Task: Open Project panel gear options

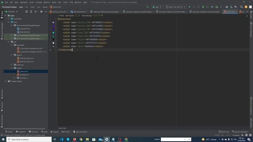Action: click(x=41, y=11)
